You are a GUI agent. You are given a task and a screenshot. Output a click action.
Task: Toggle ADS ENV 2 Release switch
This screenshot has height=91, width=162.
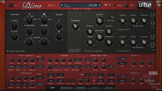[x=133, y=48]
